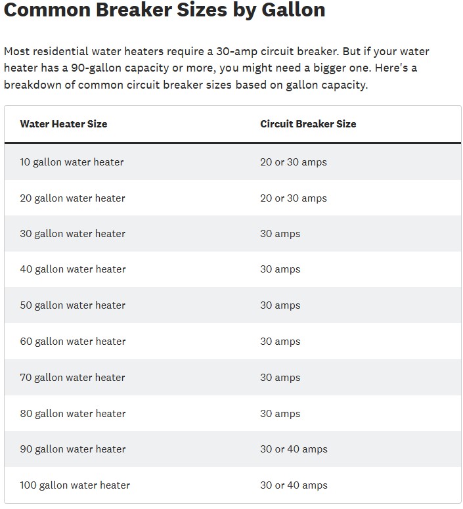Select the "80 gallon water heater" cell
Image resolution: width=463 pixels, height=509 pixels.
pyautogui.click(x=72, y=414)
